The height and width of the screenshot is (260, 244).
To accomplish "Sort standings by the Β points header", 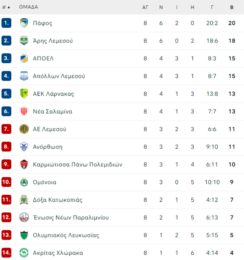I will 232,7.
